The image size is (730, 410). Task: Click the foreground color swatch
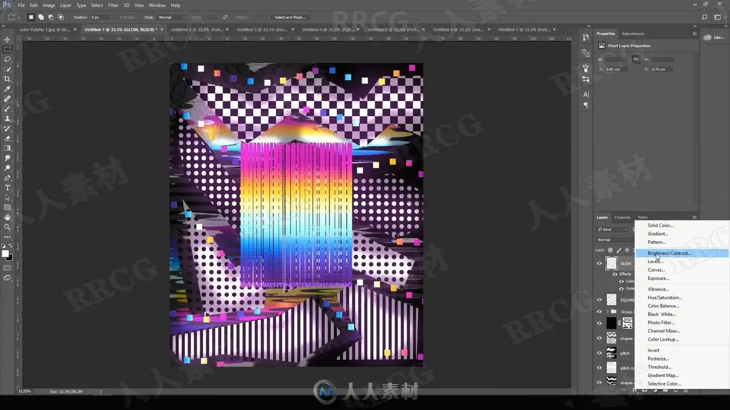[5, 253]
